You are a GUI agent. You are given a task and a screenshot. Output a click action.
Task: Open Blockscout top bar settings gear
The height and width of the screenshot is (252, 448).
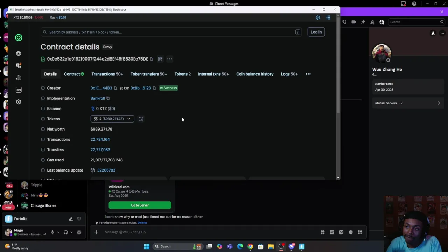pyautogui.click(x=318, y=17)
